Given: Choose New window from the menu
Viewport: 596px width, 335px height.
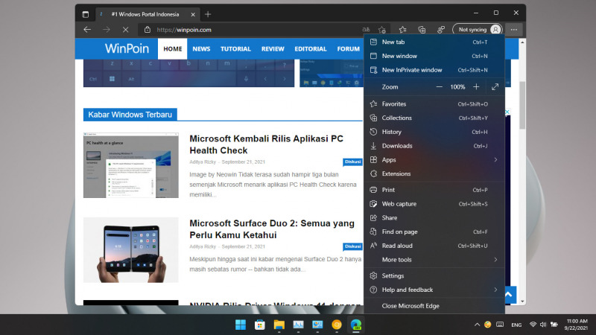Looking at the screenshot, I should click(x=434, y=57).
